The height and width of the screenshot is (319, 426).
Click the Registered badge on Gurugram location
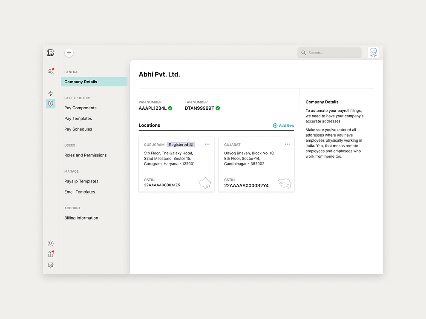click(x=181, y=145)
